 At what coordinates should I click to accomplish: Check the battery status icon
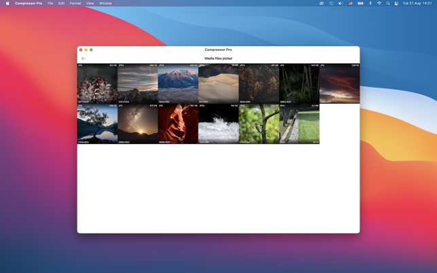pos(361,3)
